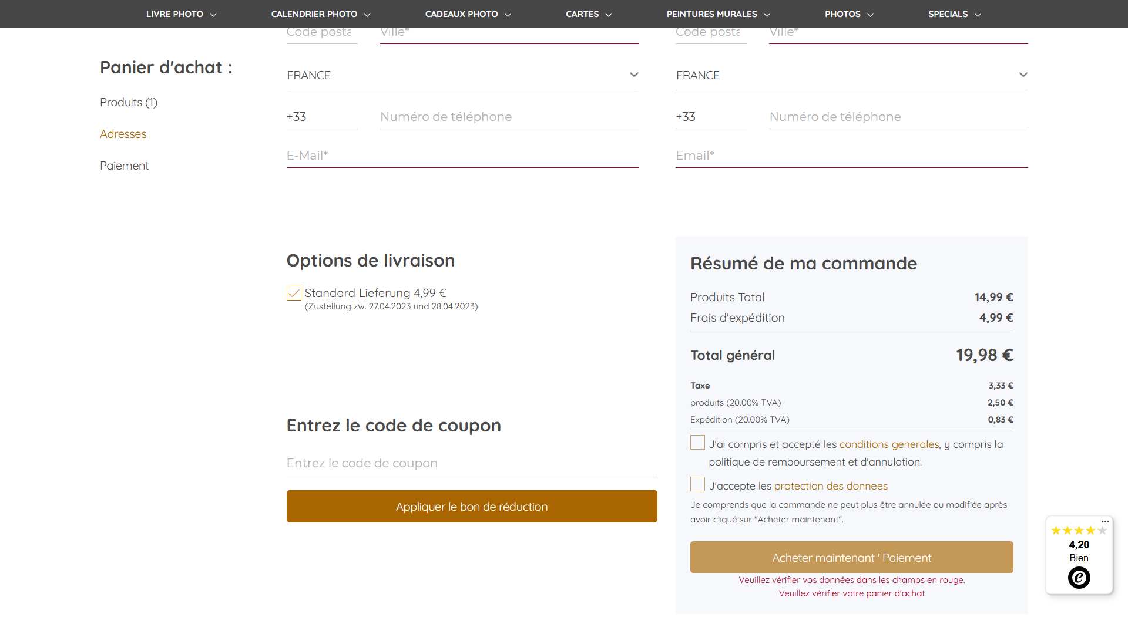Open left FRANCE country dropdown
The height and width of the screenshot is (634, 1128).
pos(463,75)
